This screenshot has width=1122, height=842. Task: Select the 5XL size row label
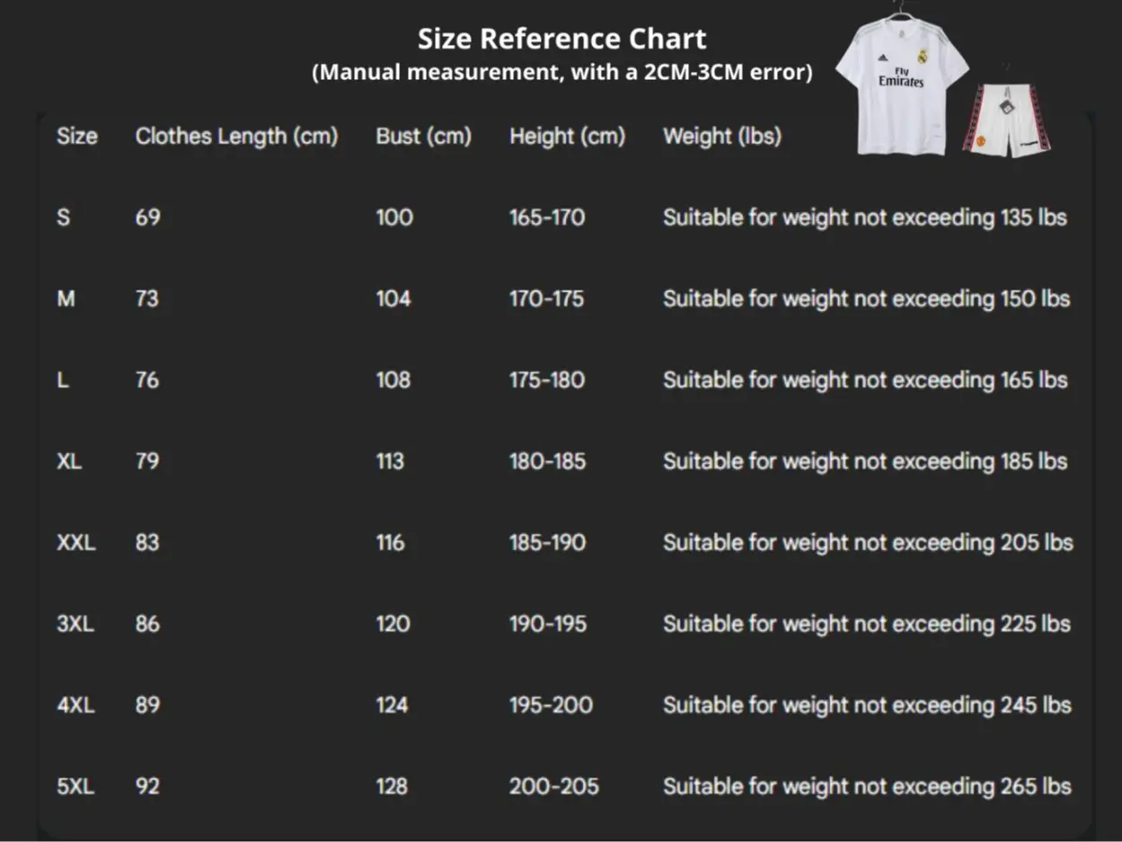click(x=75, y=786)
